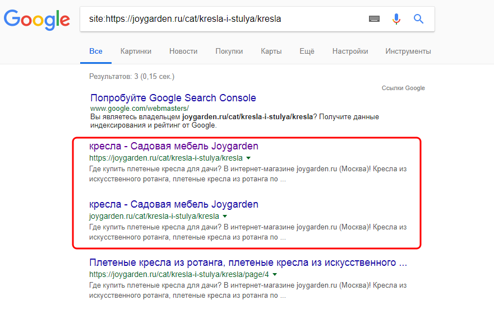The height and width of the screenshot is (319, 494).
Task: Open the 'Плетеные кресла из ротанга' result
Action: pos(248,262)
